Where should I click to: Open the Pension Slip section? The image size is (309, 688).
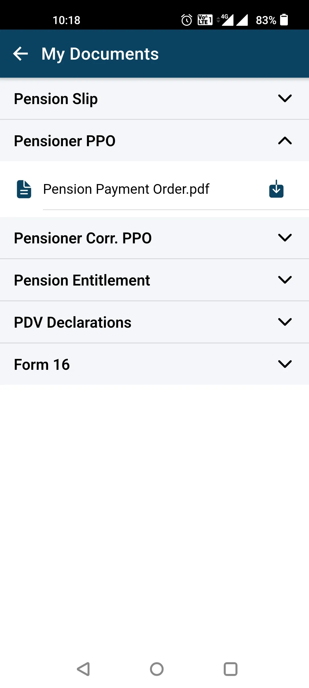[56, 99]
